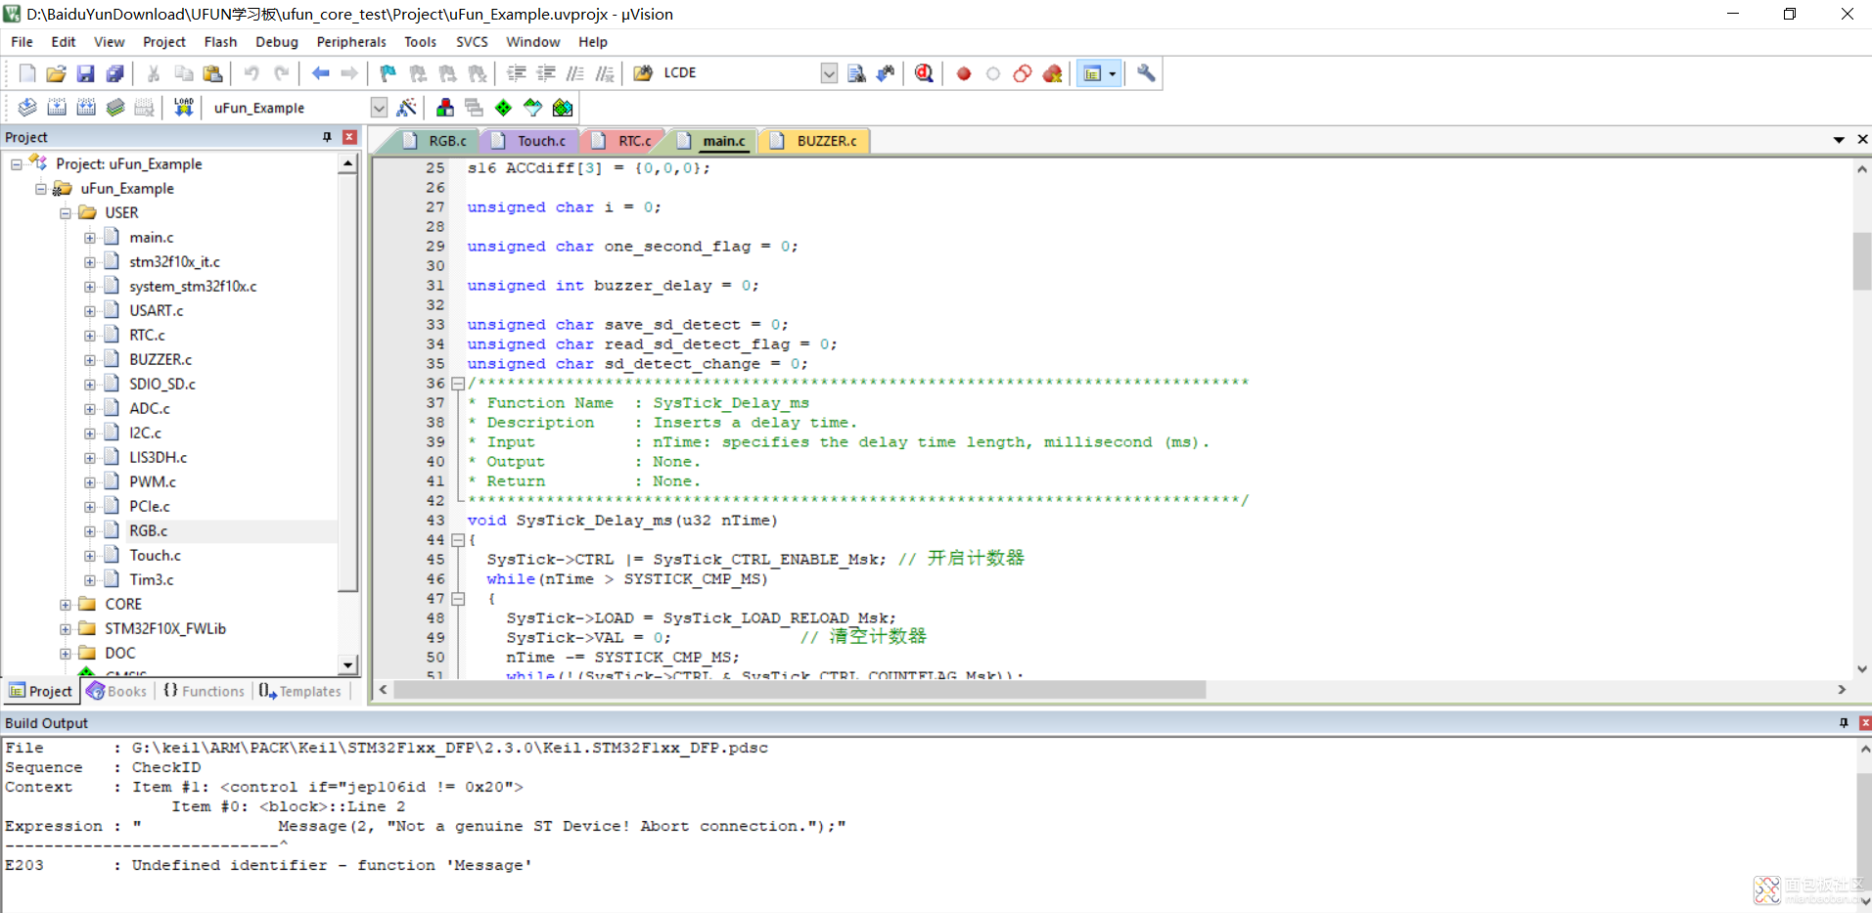Open the Templates panel tab
The height and width of the screenshot is (913, 1872).
(x=300, y=691)
